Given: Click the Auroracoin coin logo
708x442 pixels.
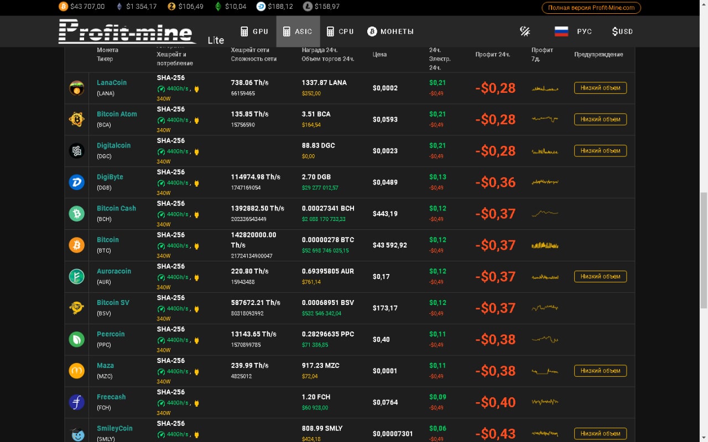Looking at the screenshot, I should pos(77,276).
